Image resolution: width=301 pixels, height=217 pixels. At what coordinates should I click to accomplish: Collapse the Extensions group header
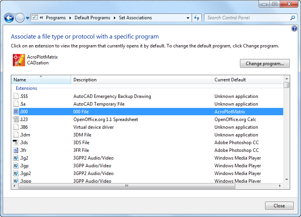point(27,88)
